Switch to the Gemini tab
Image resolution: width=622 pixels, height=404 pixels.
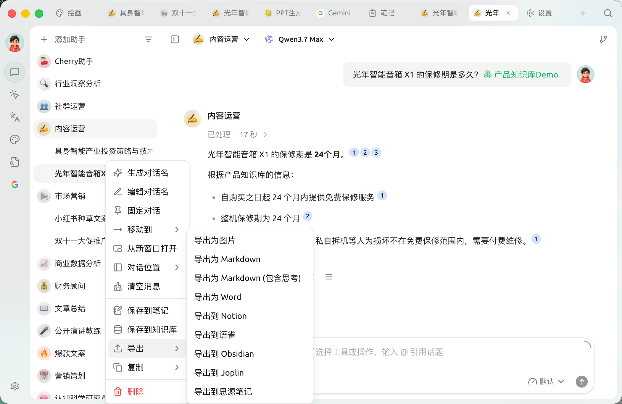pos(333,13)
